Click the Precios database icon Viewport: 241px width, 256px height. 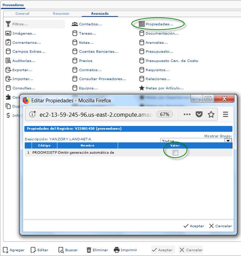(x=75, y=61)
